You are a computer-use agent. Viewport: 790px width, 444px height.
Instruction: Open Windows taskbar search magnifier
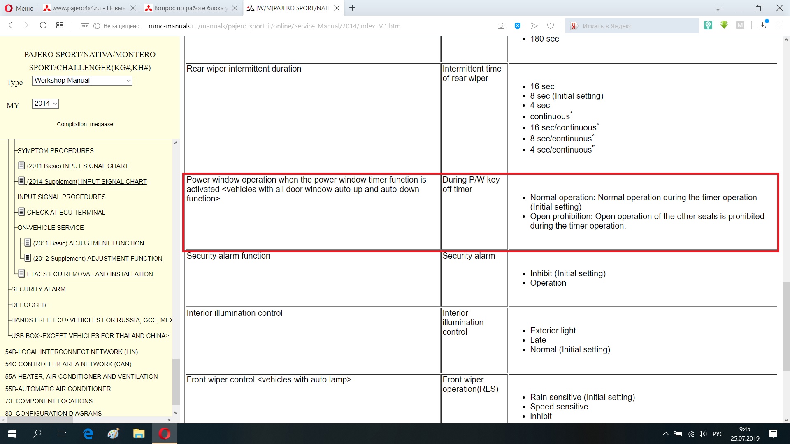click(x=37, y=434)
